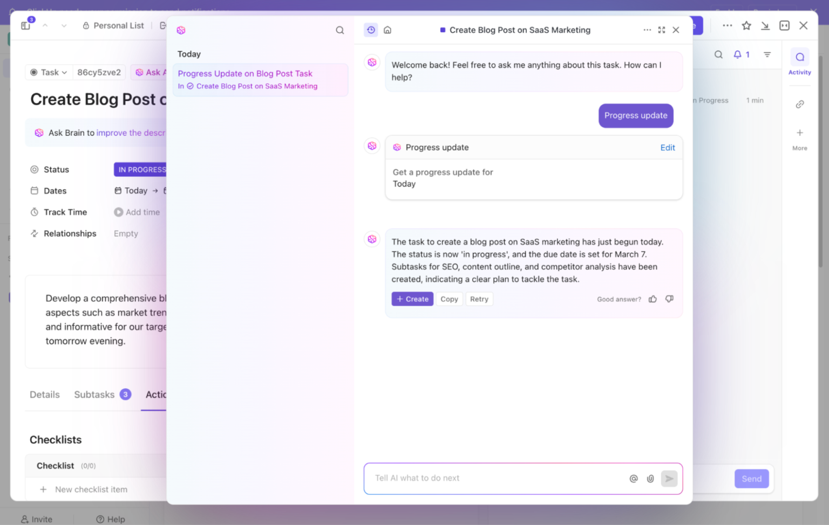829x525 pixels.
Task: Open conversation history via clock icon
Action: (371, 30)
